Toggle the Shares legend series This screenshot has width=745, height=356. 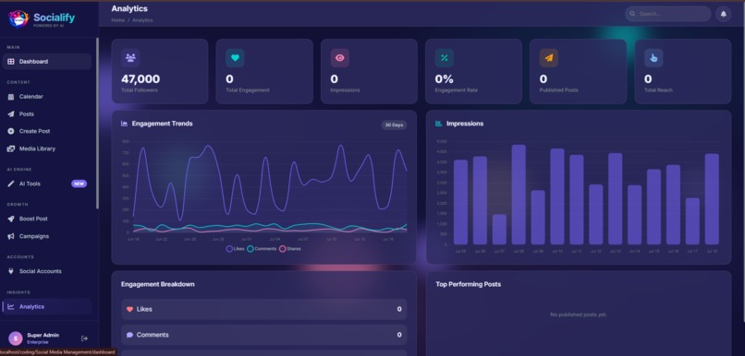290,249
